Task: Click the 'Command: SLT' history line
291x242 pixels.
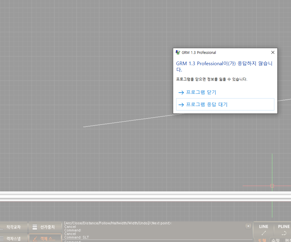Action: pyautogui.click(x=77, y=237)
